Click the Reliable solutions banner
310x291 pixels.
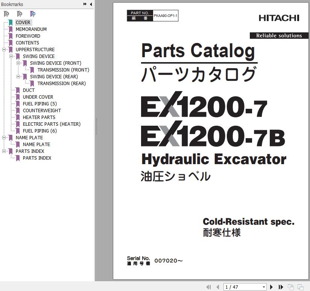[x=279, y=36]
